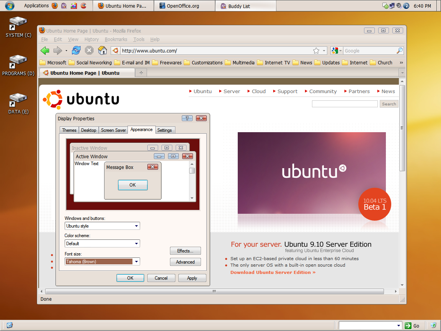441x331 pixels.
Task: Open the Windows and buttons dropdown
Action: 136,226
